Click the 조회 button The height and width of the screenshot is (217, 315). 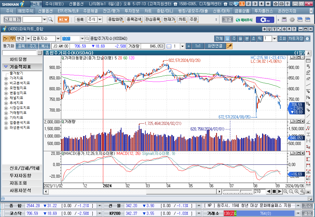[282, 39]
